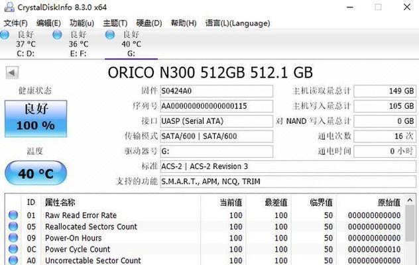Image resolution: width=419 pixels, height=265 pixels.
Task: Open the 文件(F) menu
Action: tap(15, 23)
